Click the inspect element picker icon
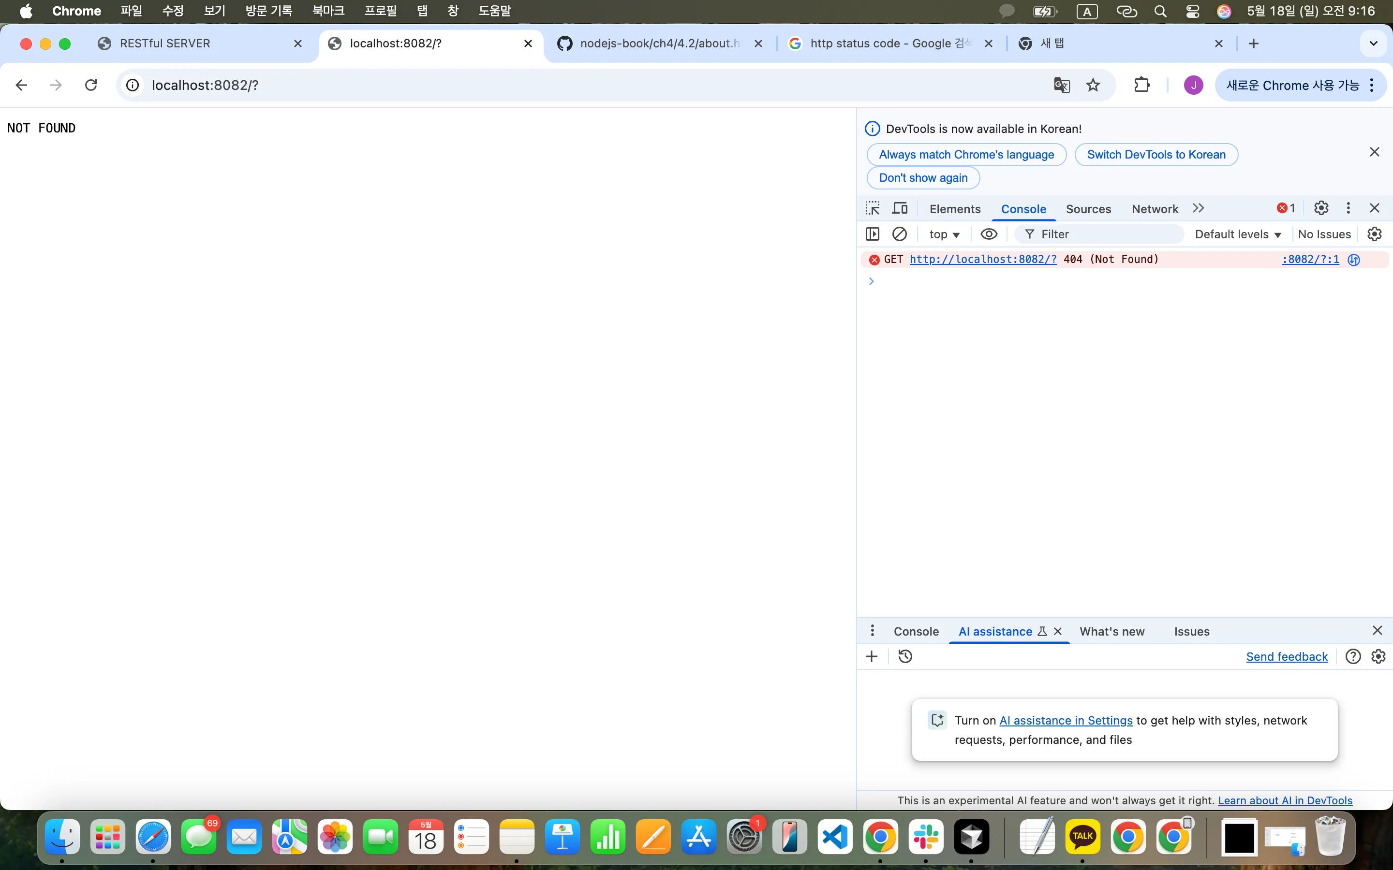Screen dimensions: 1393x870 [873, 208]
